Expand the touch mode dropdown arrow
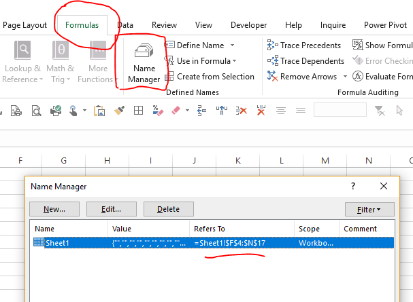Image resolution: width=413 pixels, height=302 pixels. tap(84, 111)
